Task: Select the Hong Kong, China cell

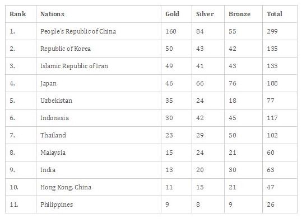Action: pyautogui.click(x=66, y=187)
